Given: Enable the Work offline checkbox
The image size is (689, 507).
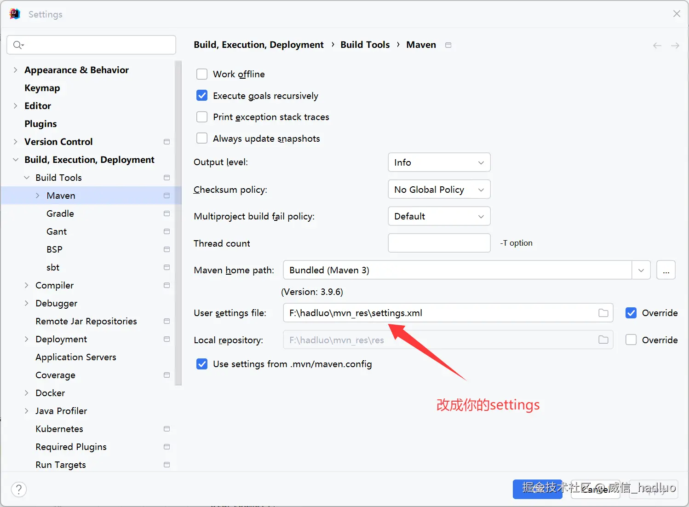Looking at the screenshot, I should (x=202, y=74).
